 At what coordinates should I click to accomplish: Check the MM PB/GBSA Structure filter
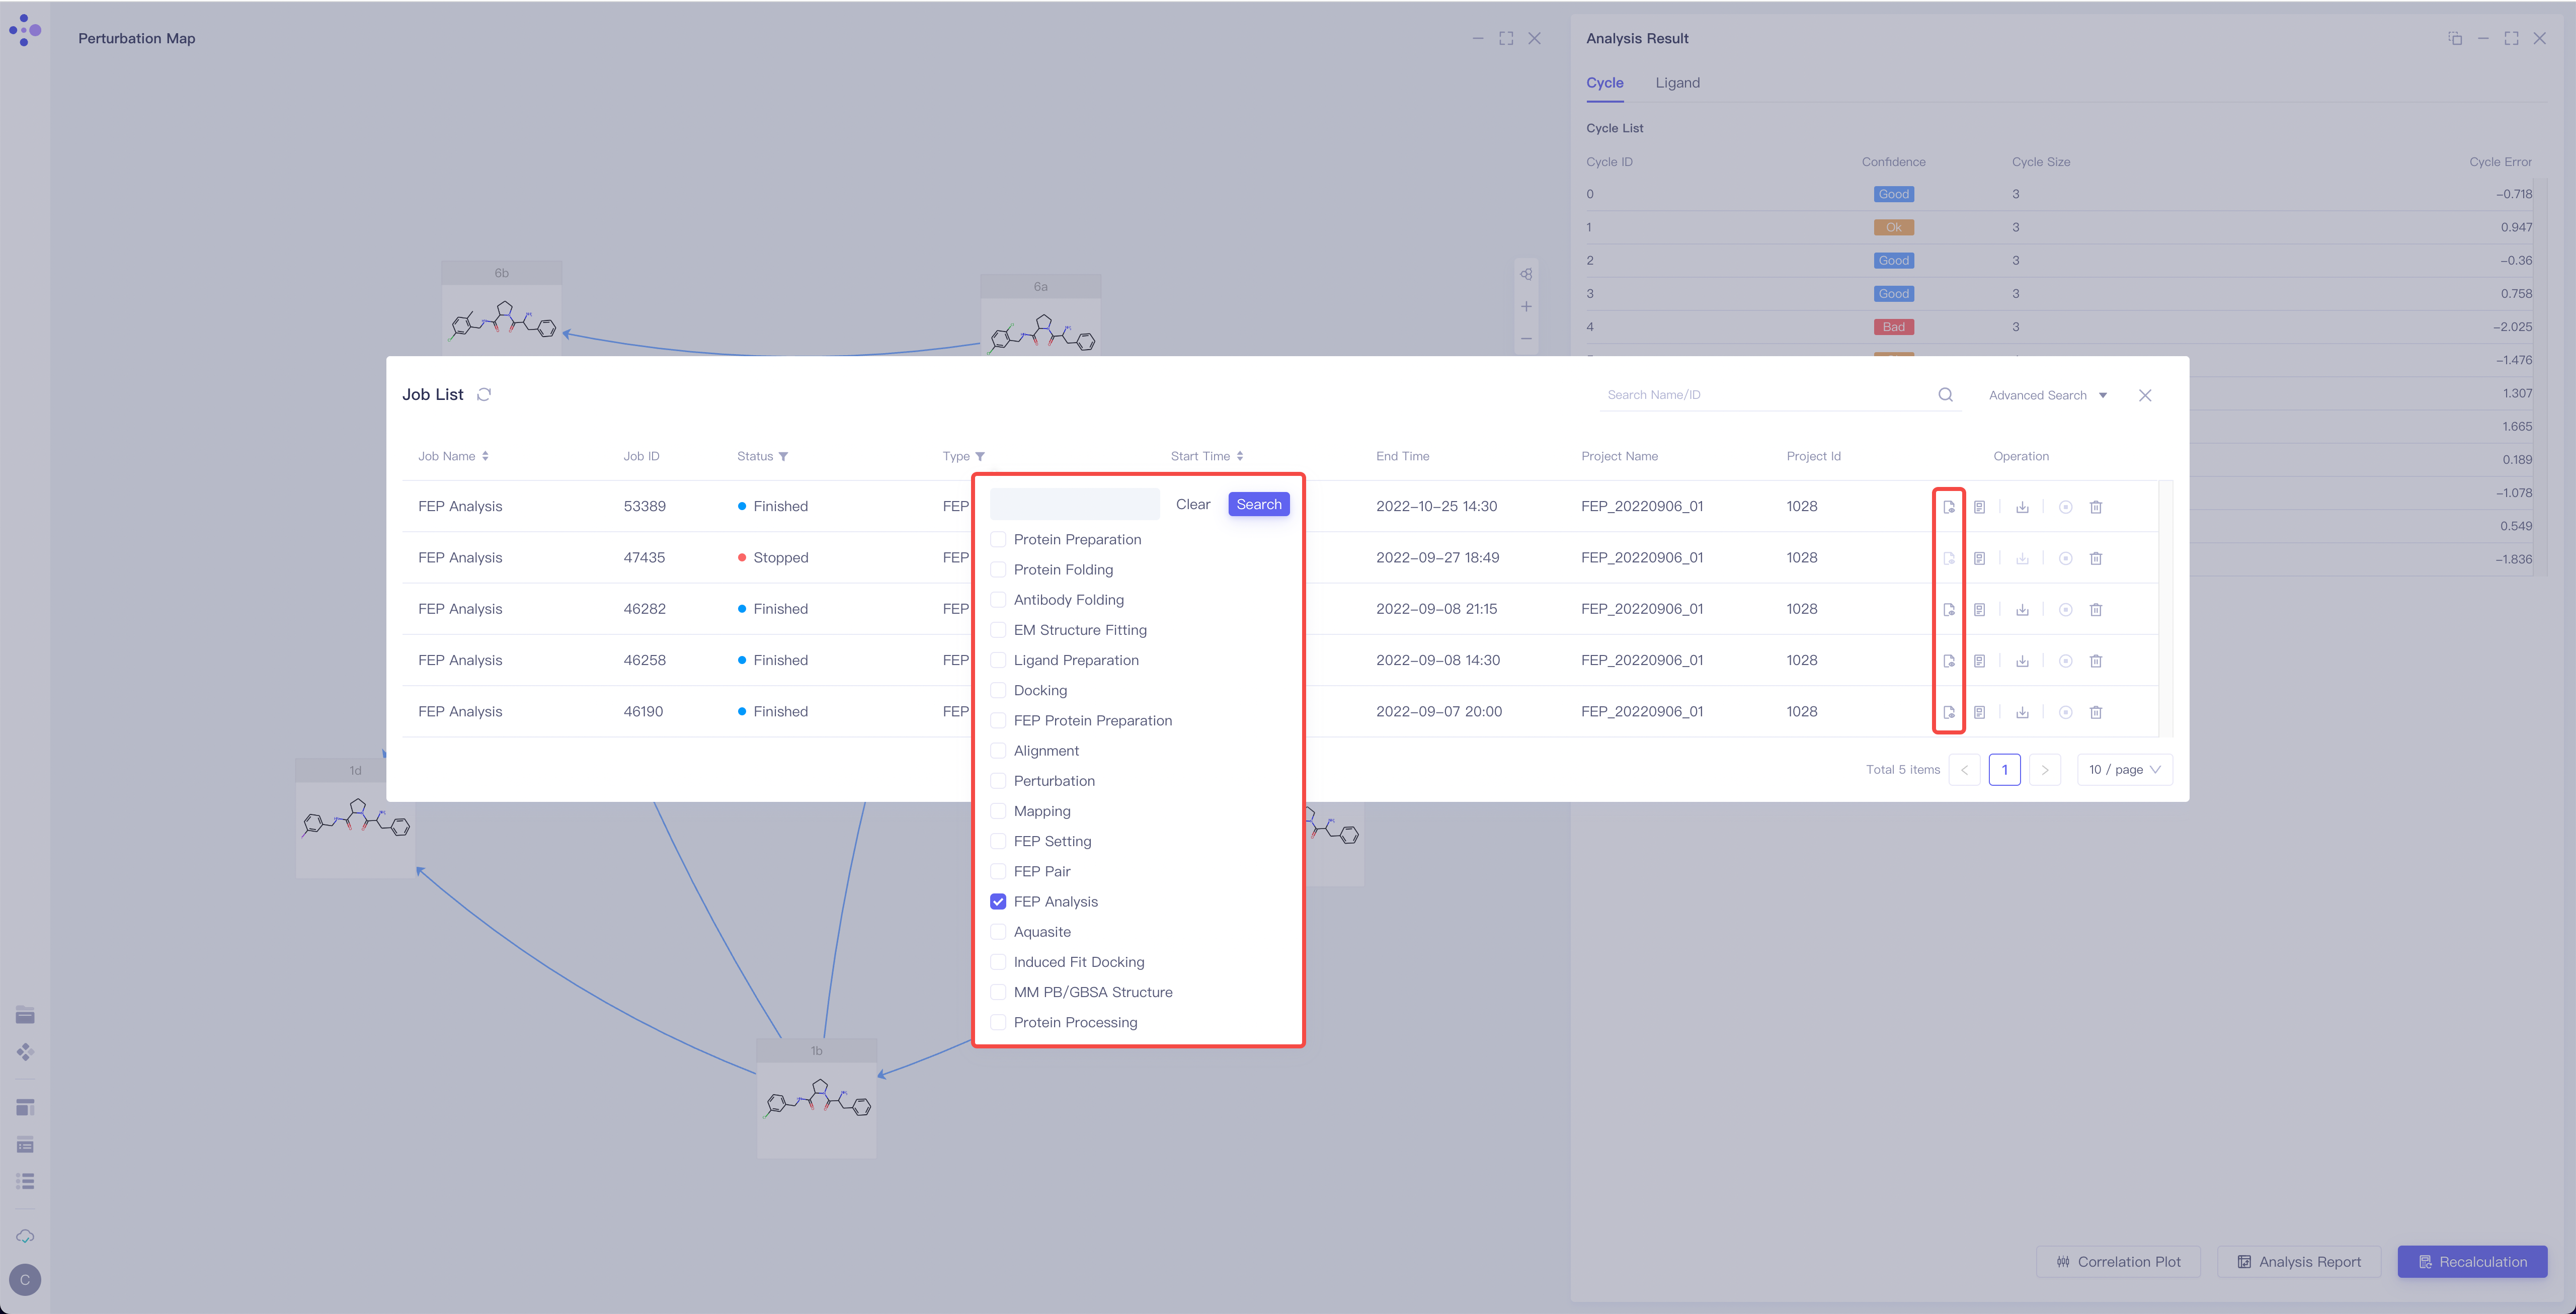[x=998, y=992]
